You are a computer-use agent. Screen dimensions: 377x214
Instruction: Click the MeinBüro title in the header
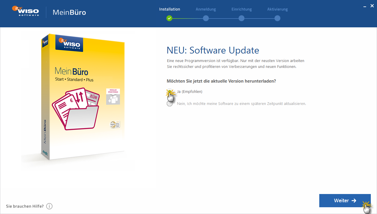coord(69,12)
